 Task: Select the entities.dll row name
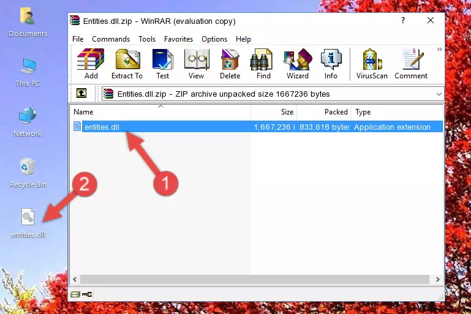coord(102,127)
